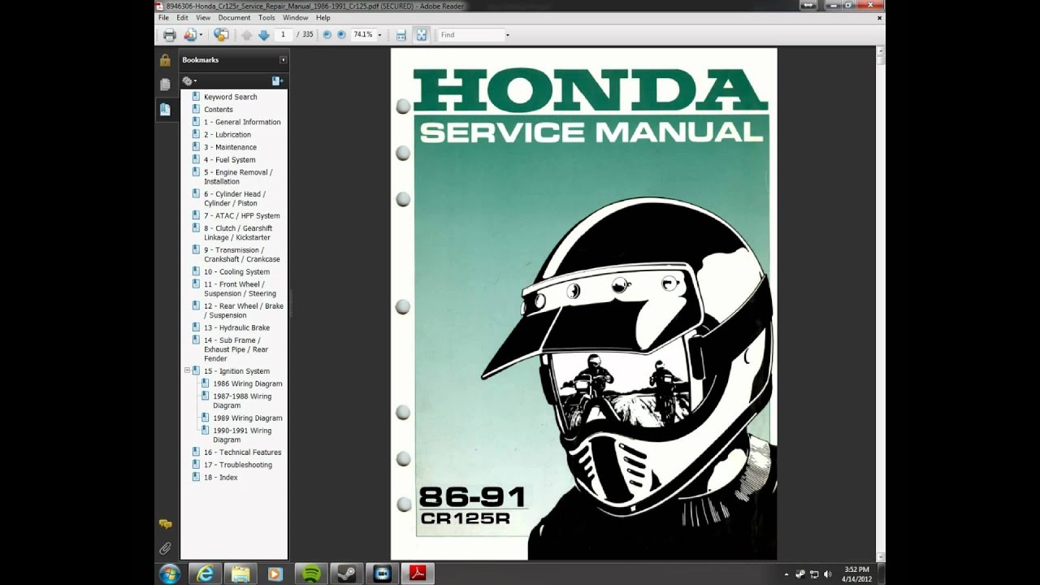Image resolution: width=1040 pixels, height=585 pixels.
Task: Open 1989 Wiring Diagram bookmark
Action: [248, 418]
